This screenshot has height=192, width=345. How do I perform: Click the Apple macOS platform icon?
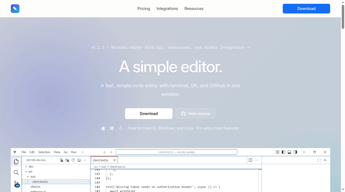pyautogui.click(x=103, y=128)
